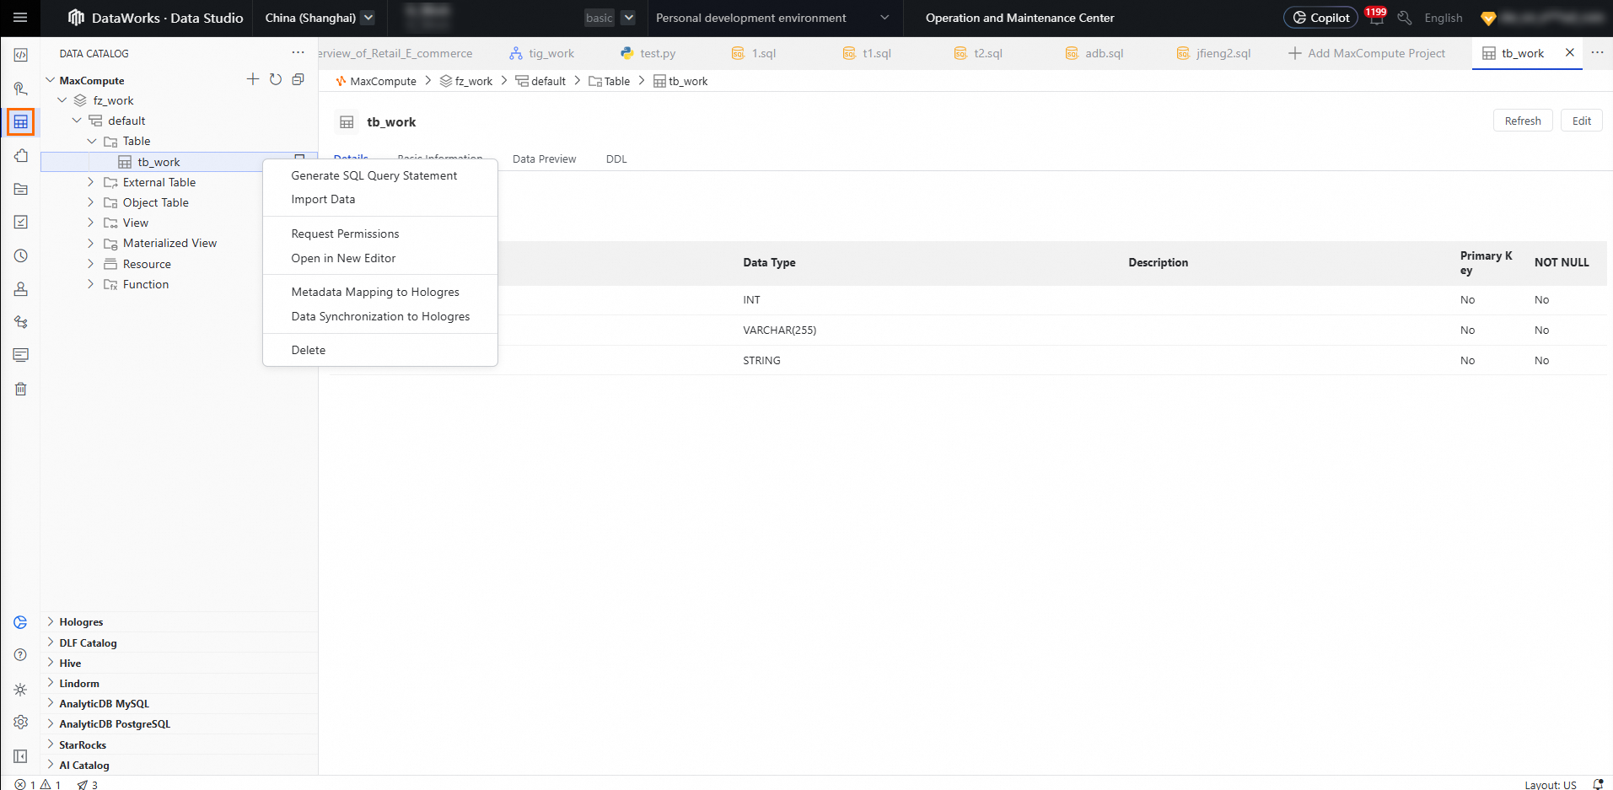Collapse the fz_work project node
Viewport: 1613px width, 790px height.
point(62,100)
